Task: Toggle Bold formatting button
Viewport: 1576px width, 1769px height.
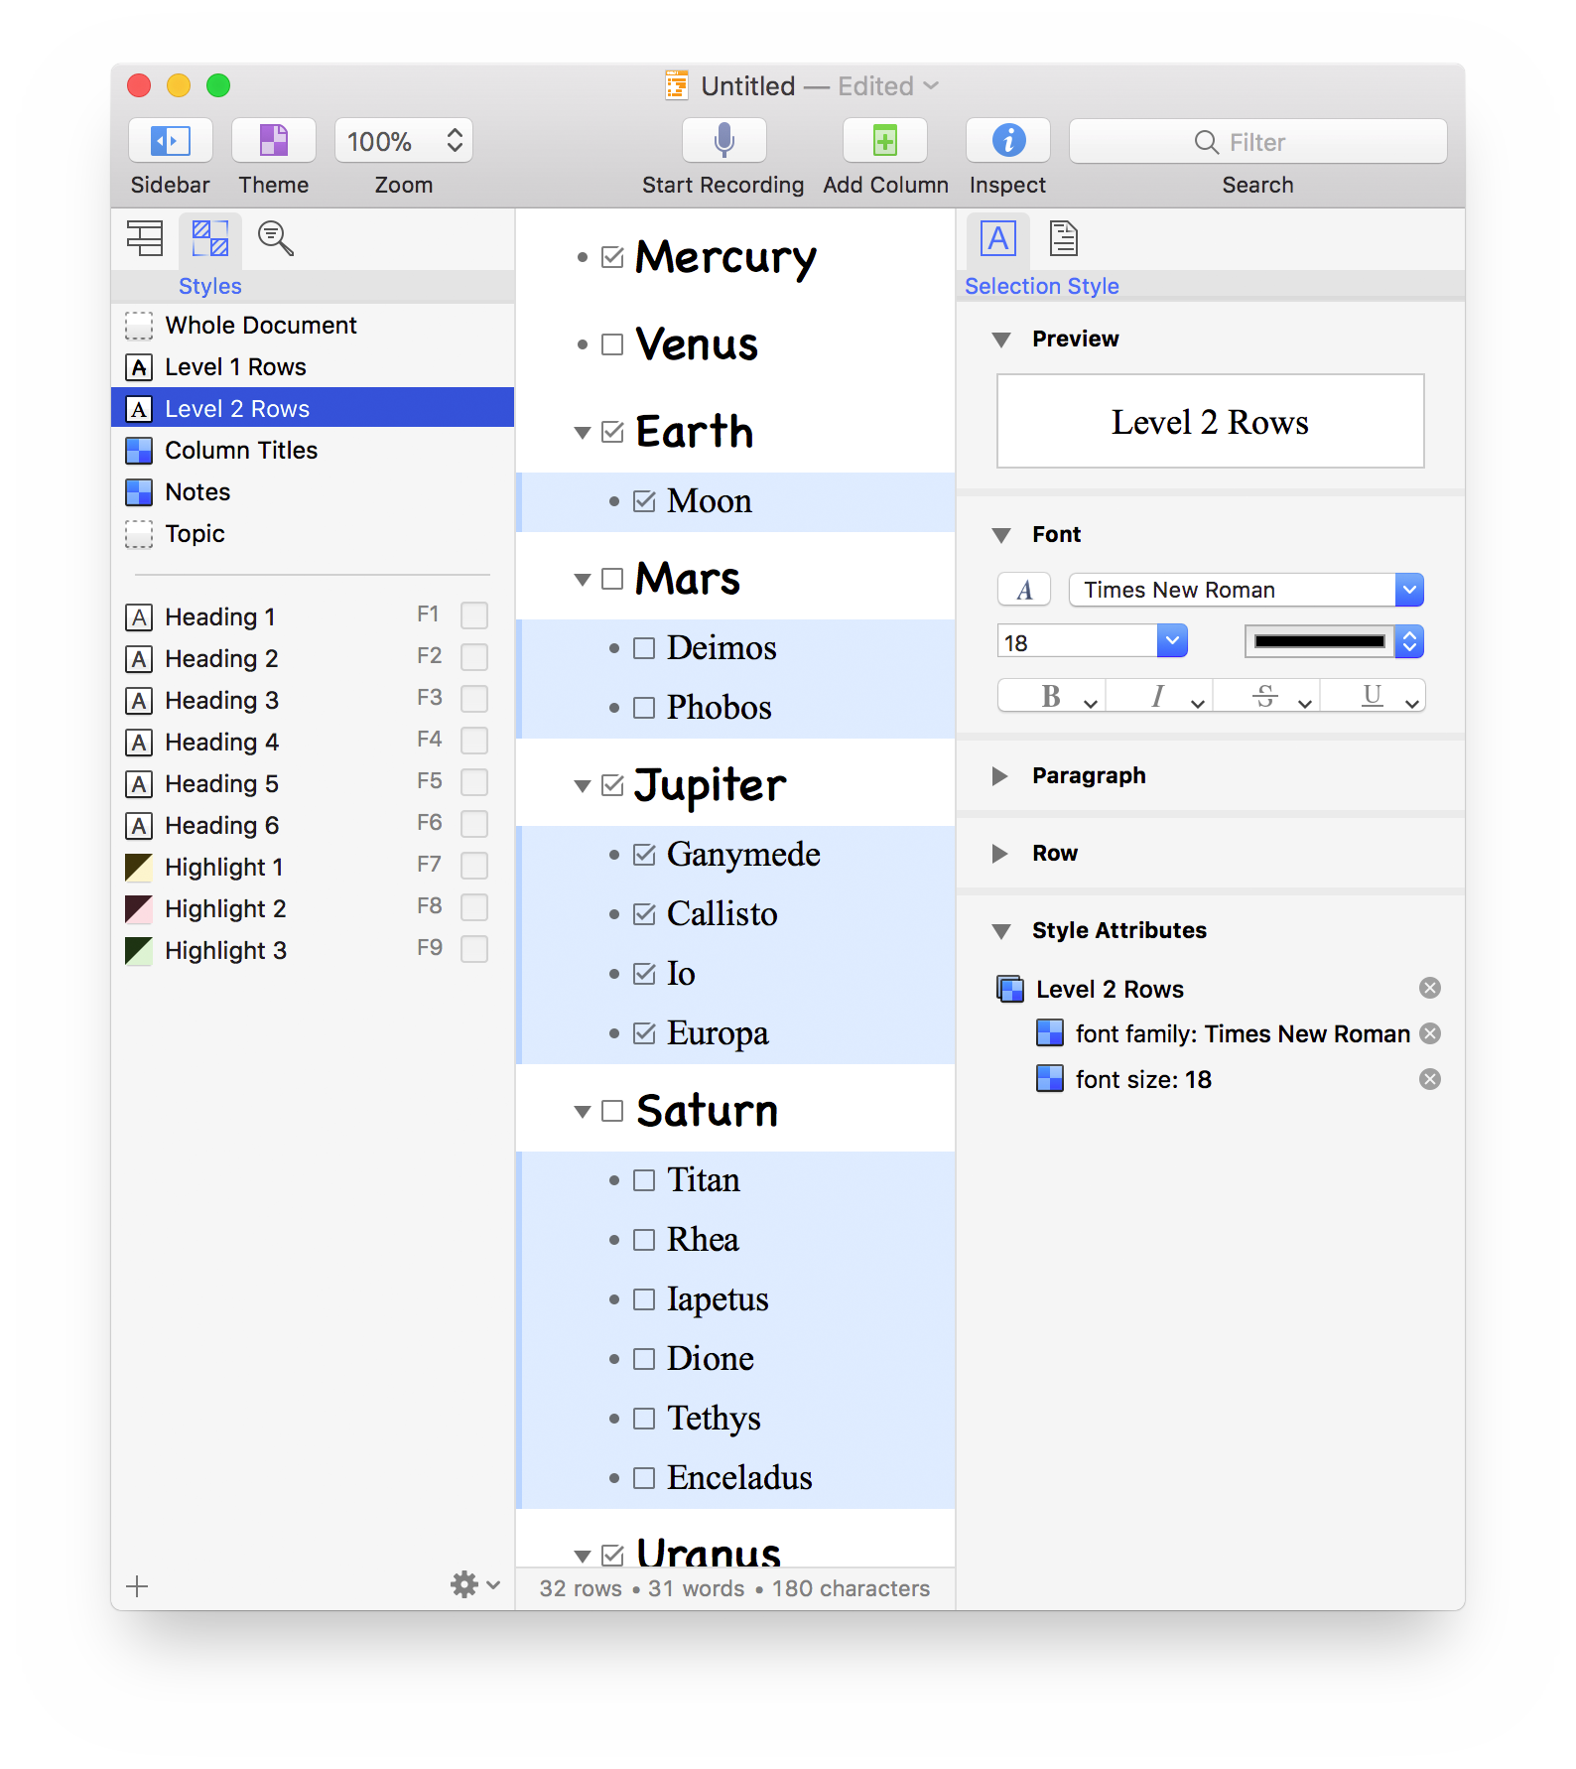Action: 1052,697
